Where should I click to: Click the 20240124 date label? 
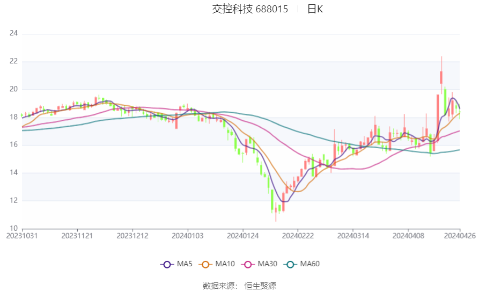[x=242, y=236]
